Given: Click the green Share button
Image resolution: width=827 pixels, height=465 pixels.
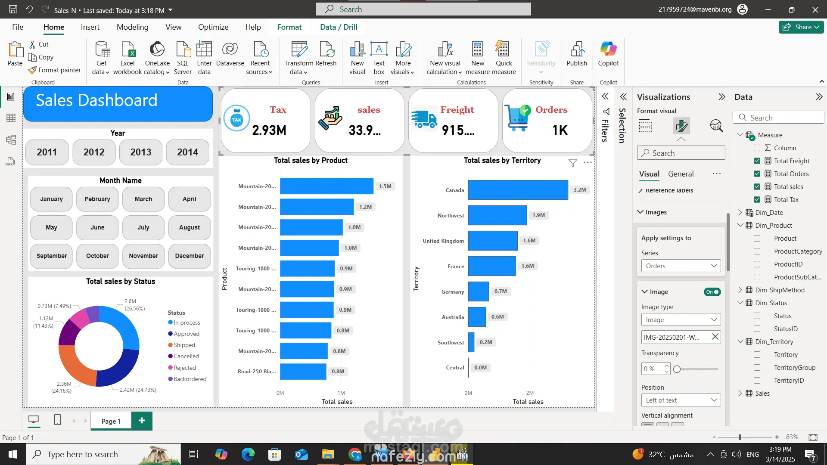Looking at the screenshot, I should click(x=800, y=27).
